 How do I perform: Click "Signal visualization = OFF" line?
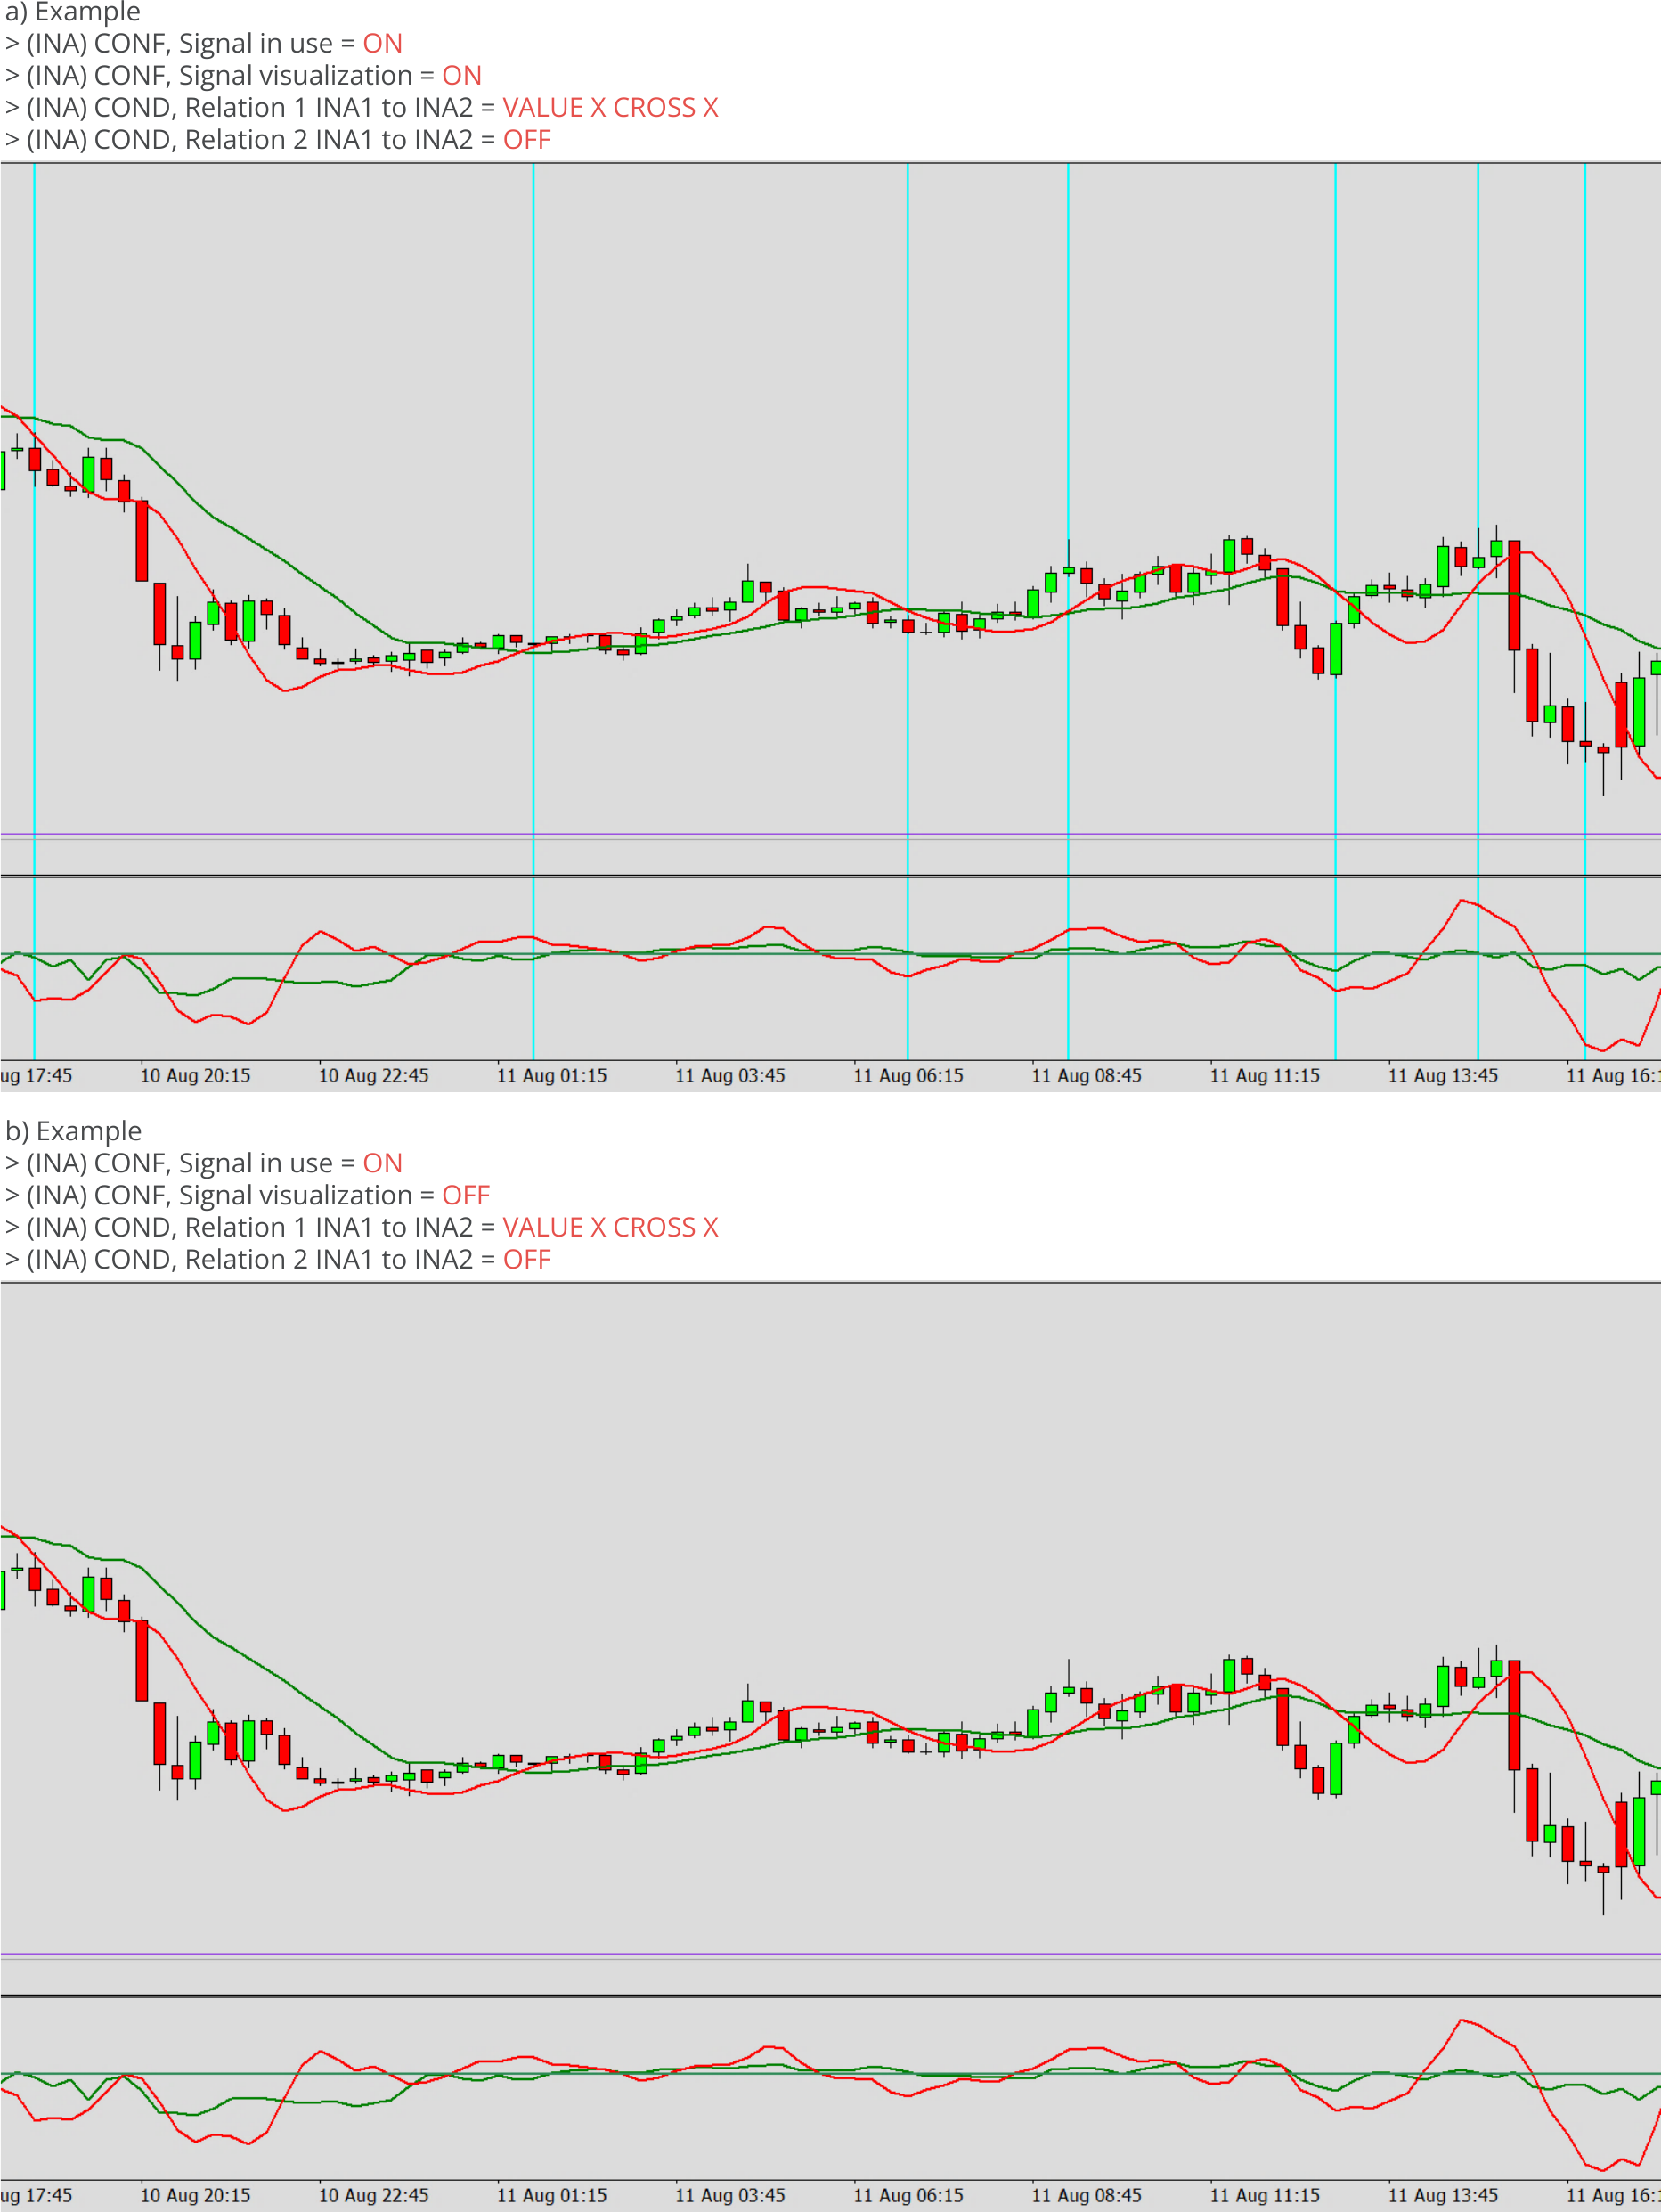click(248, 1195)
